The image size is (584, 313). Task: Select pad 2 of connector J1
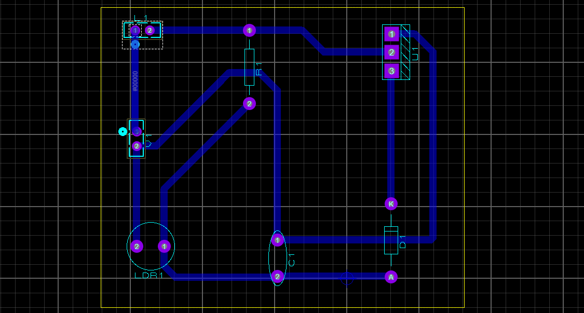150,31
